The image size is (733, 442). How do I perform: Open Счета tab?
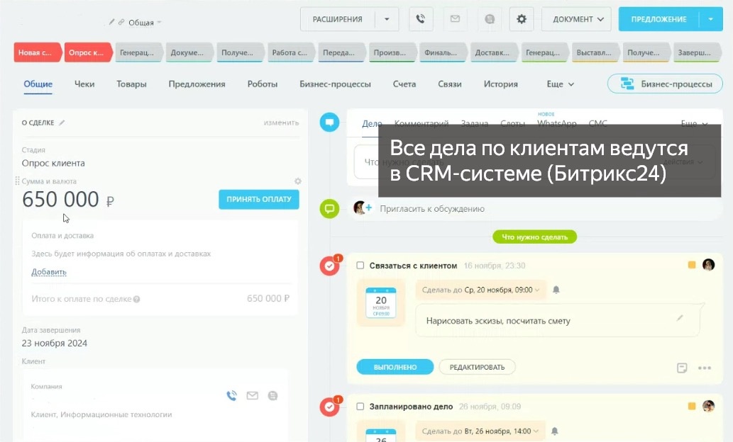click(x=404, y=84)
